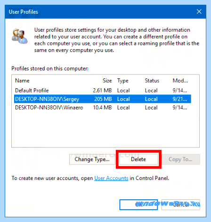Sort by the Size column header

tap(107, 81)
